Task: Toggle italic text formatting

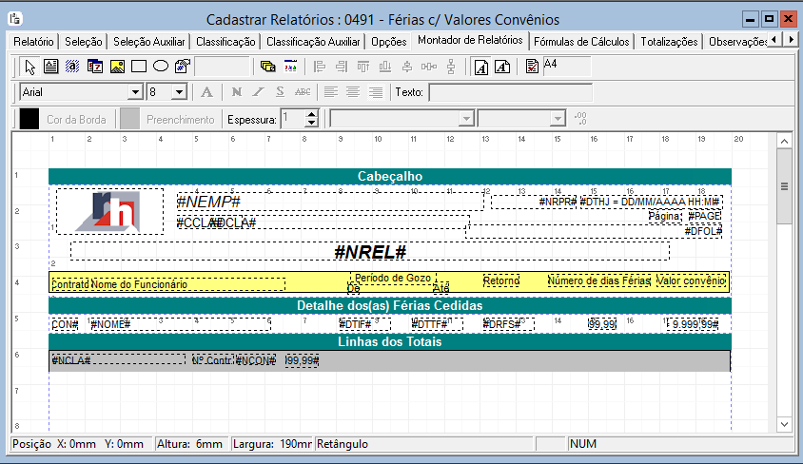Action: pyautogui.click(x=258, y=92)
